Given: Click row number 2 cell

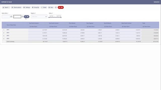Looking at the screenshot, I should pos(4,33).
